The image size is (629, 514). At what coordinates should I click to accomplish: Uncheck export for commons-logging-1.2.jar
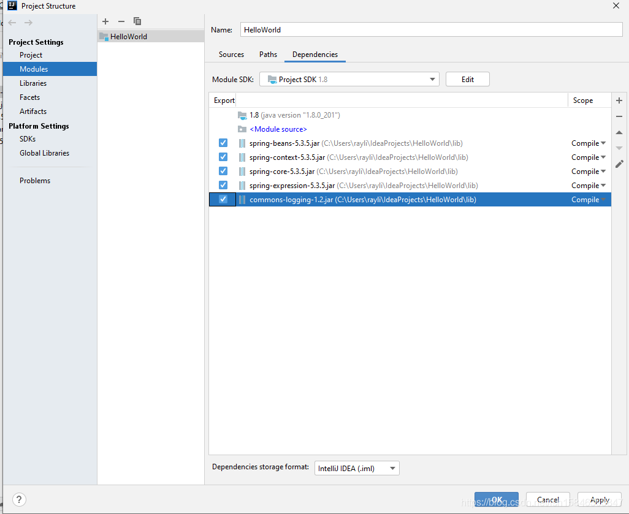point(223,199)
